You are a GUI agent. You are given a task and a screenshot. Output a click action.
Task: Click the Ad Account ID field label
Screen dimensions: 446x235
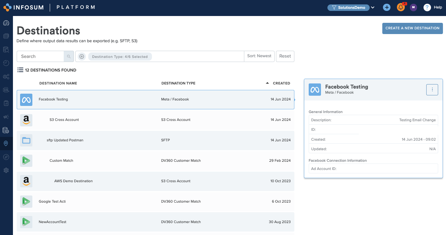pyautogui.click(x=324, y=169)
